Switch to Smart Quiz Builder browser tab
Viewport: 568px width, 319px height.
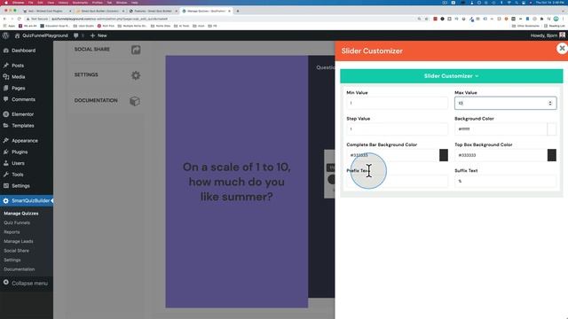[99, 11]
